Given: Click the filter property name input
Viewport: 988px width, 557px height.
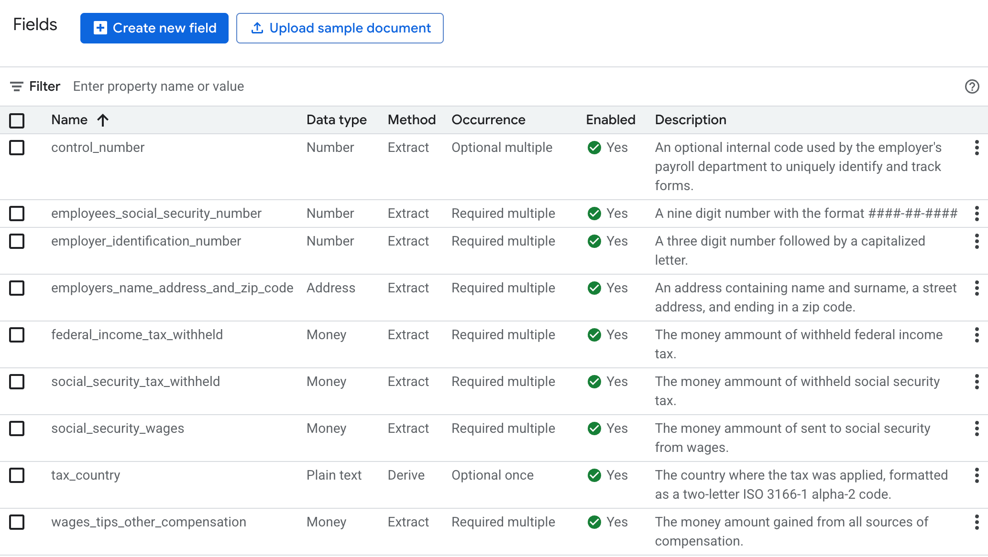Looking at the screenshot, I should tap(158, 86).
